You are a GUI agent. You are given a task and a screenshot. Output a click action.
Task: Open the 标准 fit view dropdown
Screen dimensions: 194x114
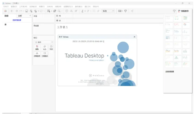108,11
